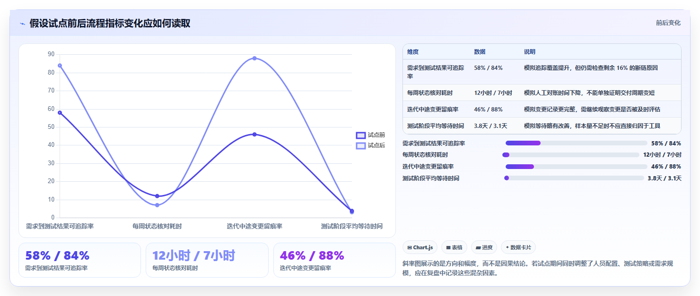Viewport: 700px width, 296px height.
Task: Open the 12小时 / 7小时 data card
Action: click(x=207, y=260)
